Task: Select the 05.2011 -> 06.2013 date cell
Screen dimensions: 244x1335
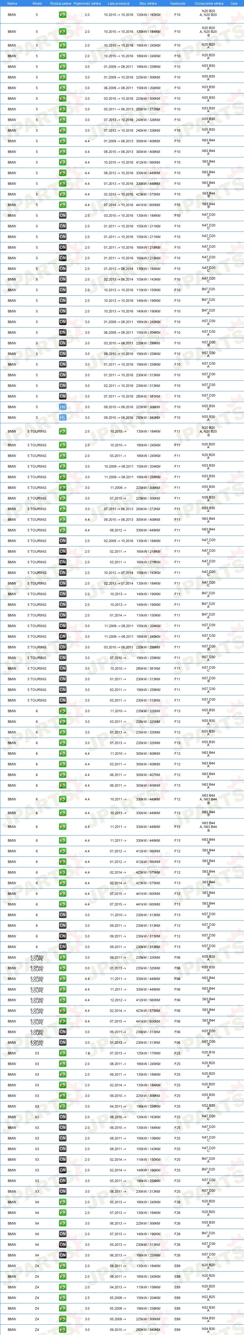Action: tap(118, 109)
